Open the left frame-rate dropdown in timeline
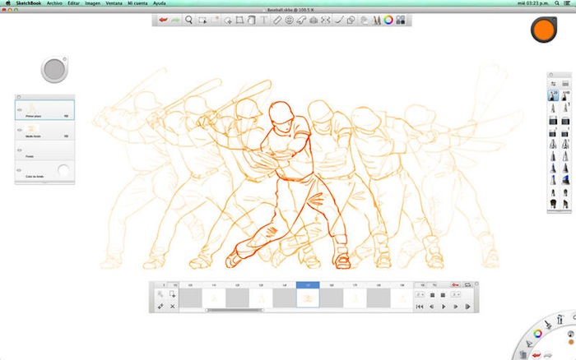 pos(420,293)
